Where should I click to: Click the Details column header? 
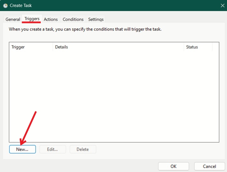tap(118, 47)
